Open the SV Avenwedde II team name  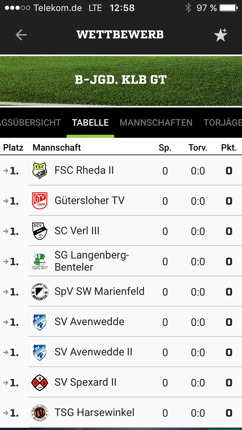pos(93,352)
